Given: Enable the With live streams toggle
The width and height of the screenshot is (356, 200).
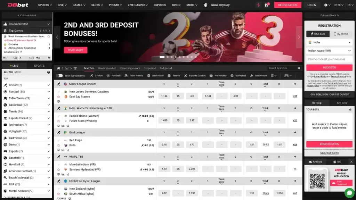Looking at the screenshot, I should tap(59, 76).
